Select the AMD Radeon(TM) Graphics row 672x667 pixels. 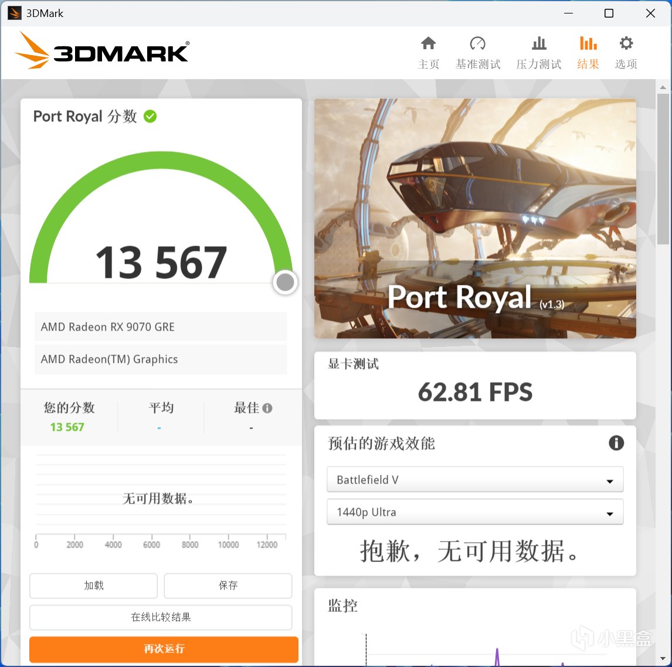[161, 359]
